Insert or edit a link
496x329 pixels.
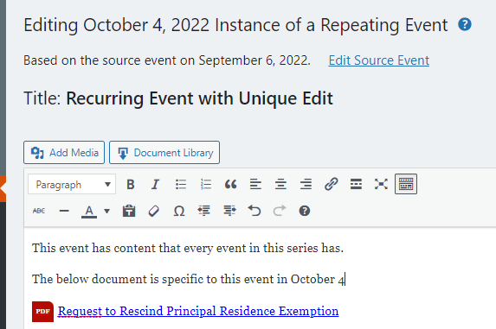coord(331,184)
